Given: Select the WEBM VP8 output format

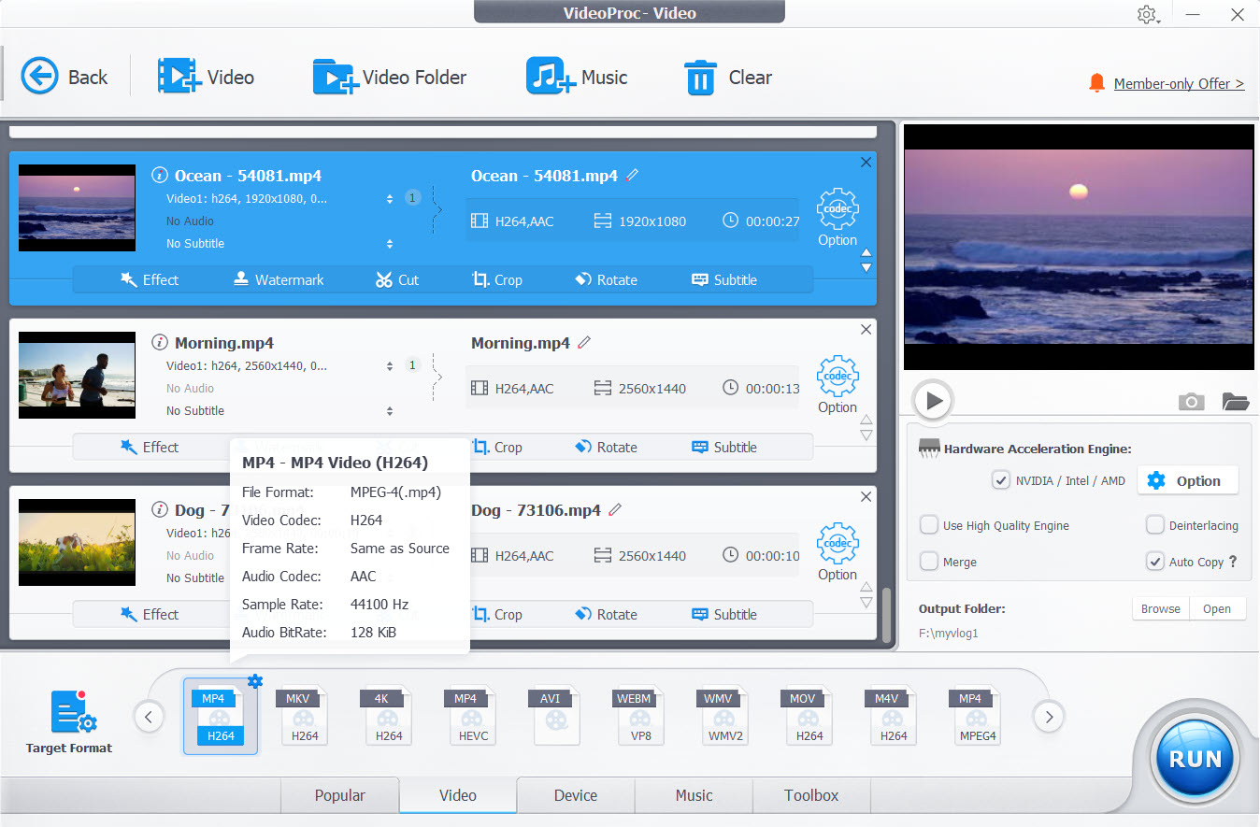Looking at the screenshot, I should pyautogui.click(x=640, y=716).
